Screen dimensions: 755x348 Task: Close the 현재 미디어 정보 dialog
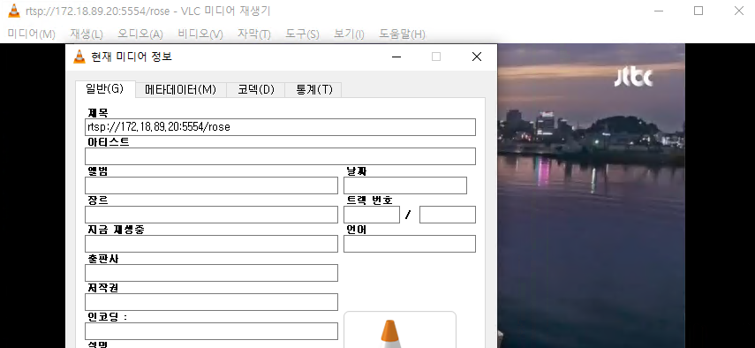[477, 57]
